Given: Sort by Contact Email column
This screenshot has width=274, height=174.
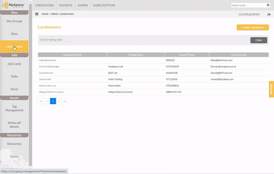Looking at the screenshot, I should click(x=239, y=55).
